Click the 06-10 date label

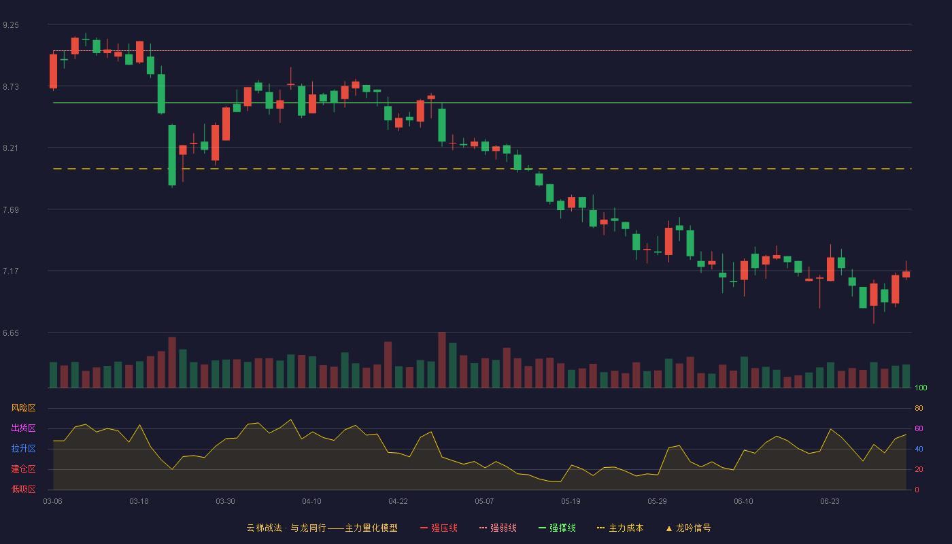coord(743,501)
